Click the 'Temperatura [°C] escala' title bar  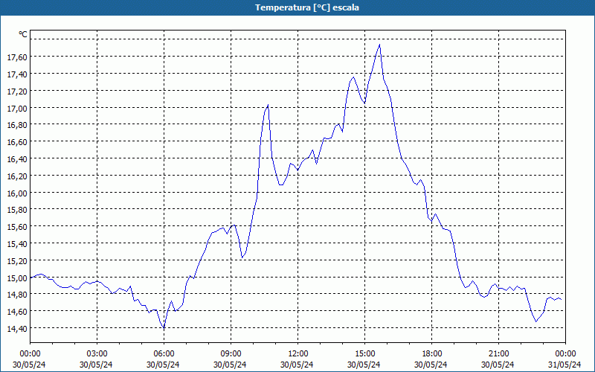297,7
